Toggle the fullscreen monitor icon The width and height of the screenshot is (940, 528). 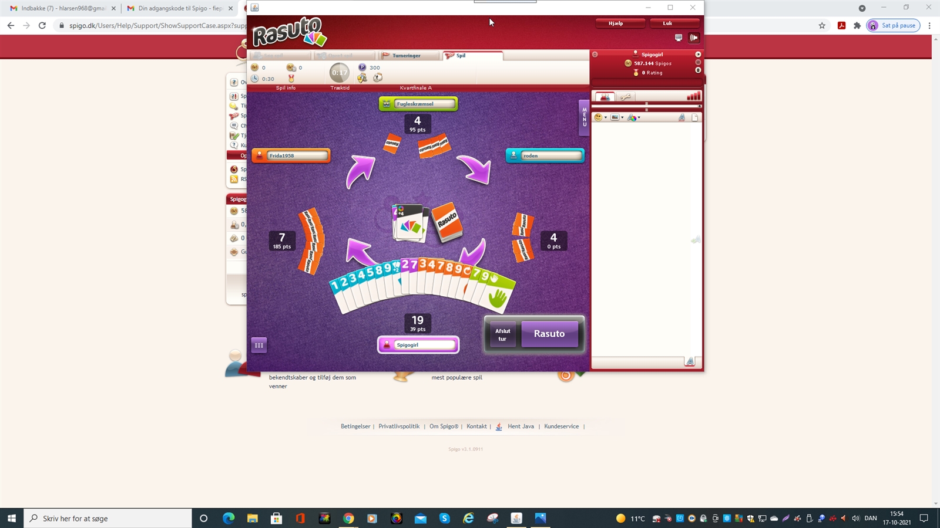click(679, 38)
